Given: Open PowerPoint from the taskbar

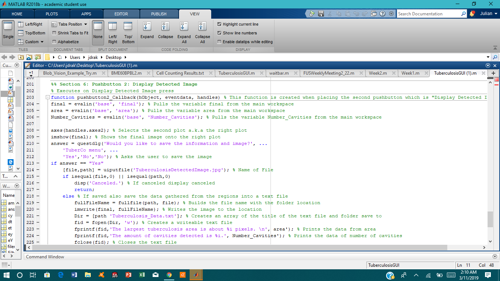Looking at the screenshot, I should 128,275.
